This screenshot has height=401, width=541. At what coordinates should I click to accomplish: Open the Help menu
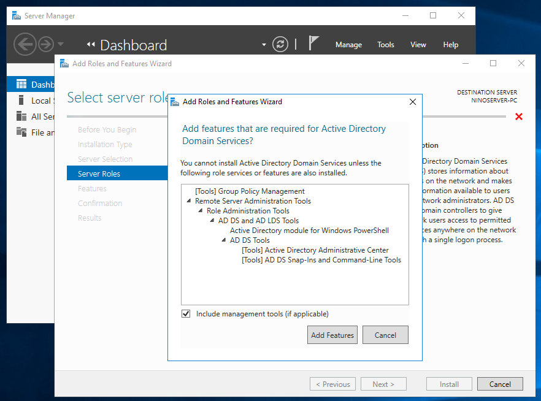coord(451,45)
